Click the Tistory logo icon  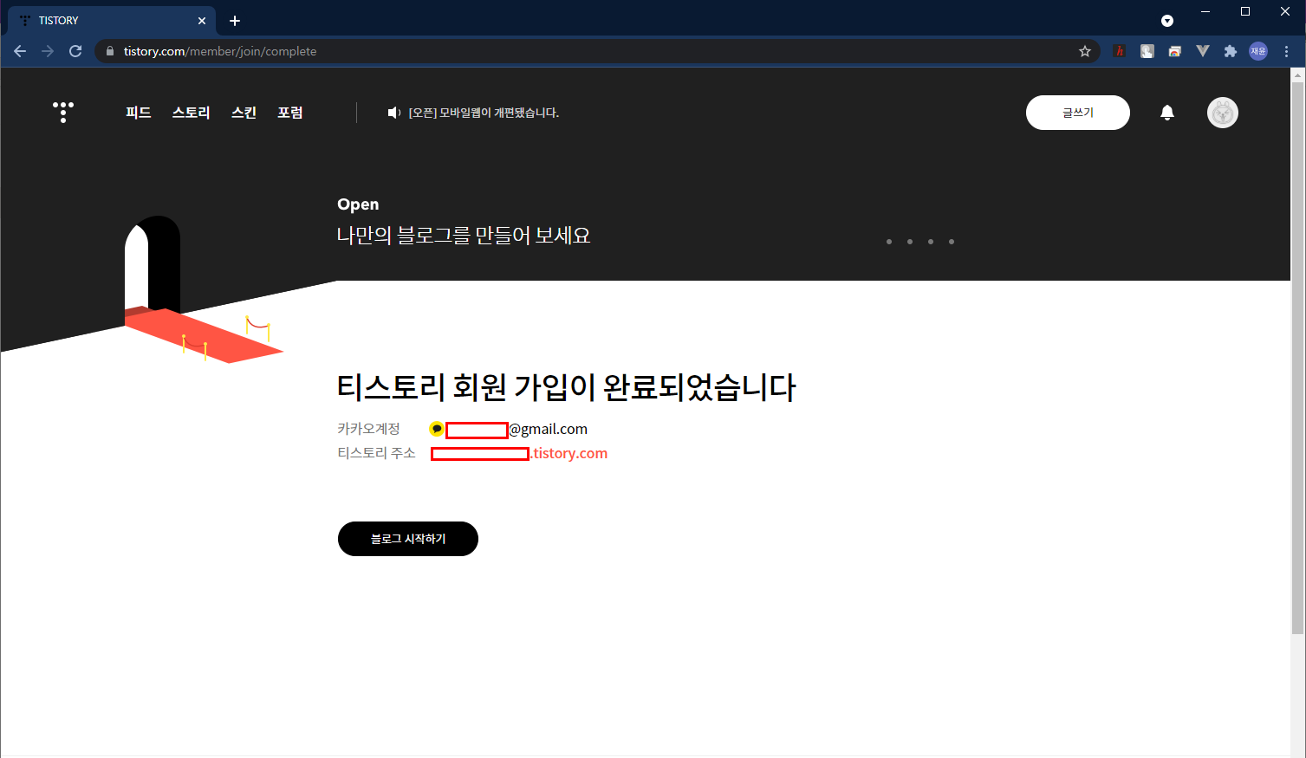tap(63, 112)
